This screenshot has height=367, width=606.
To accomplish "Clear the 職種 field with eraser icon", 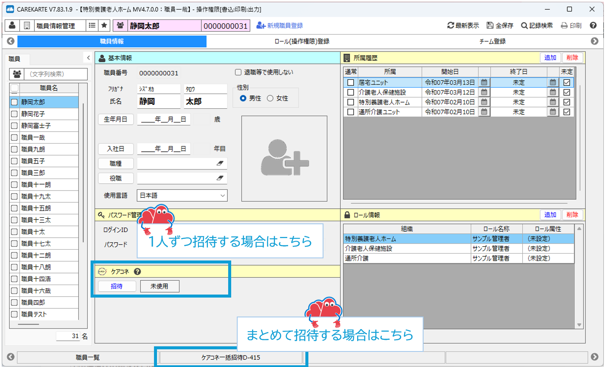I will [220, 164].
